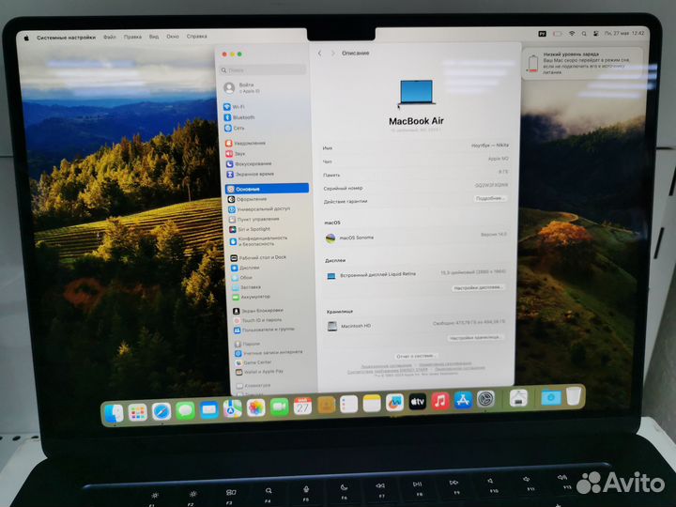676x507 pixels.
Task: Open Рабочий стол и Dock settings
Action: tap(258, 257)
